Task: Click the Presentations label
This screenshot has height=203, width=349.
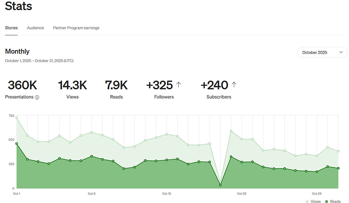Action: tap(19, 97)
